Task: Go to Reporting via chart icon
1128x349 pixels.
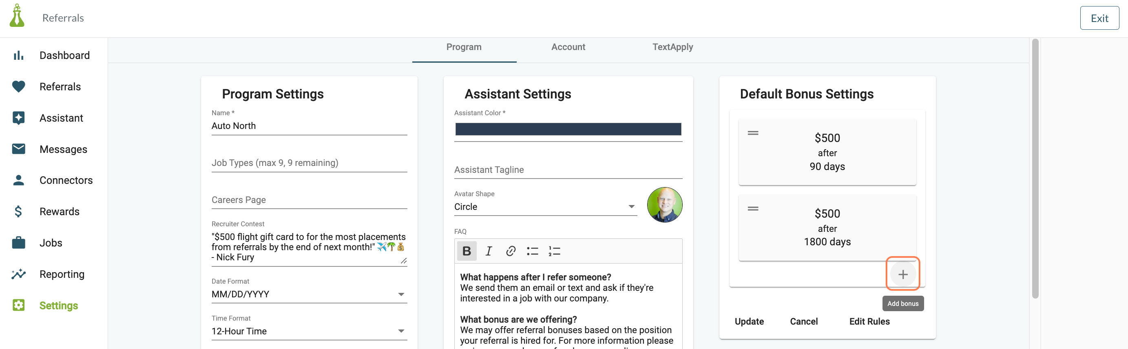Action: tap(18, 274)
